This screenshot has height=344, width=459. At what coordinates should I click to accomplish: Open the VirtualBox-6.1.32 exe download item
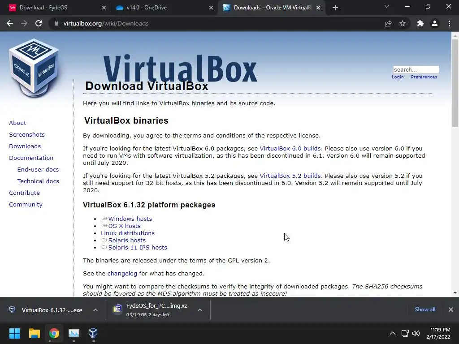pyautogui.click(x=52, y=310)
